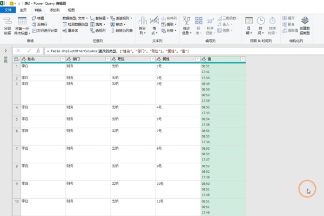Click the 重命名 (Rename) button
This screenshot has height=216, width=324.
[x=70, y=31]
